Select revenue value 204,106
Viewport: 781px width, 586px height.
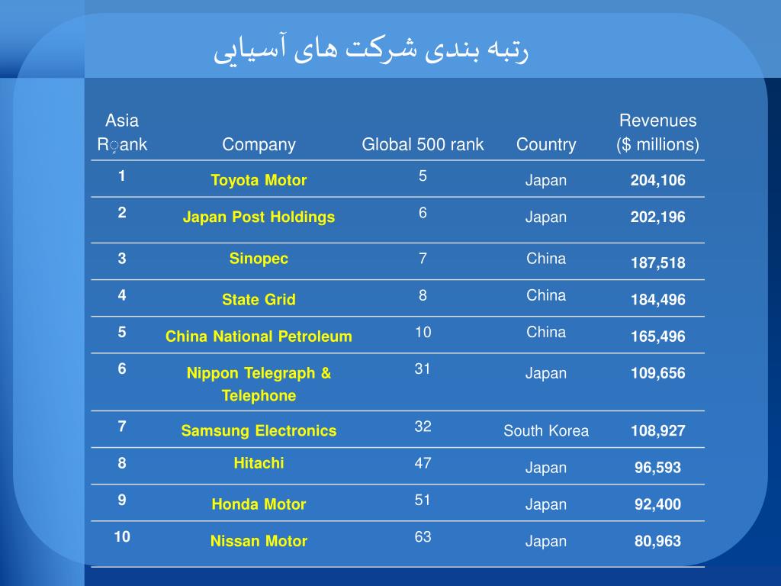pos(657,180)
